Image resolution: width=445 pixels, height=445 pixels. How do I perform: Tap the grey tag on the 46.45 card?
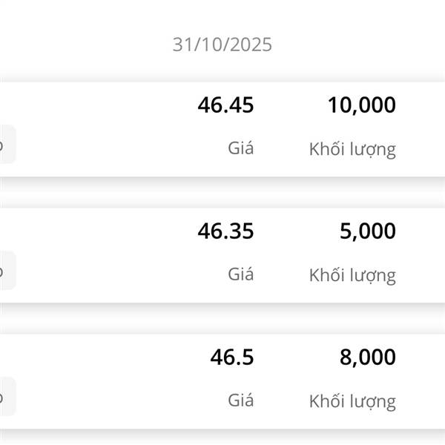tap(7, 144)
